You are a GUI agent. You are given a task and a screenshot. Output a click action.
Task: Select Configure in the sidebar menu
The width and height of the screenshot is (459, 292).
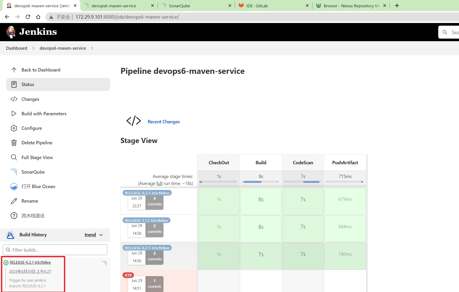point(58,128)
